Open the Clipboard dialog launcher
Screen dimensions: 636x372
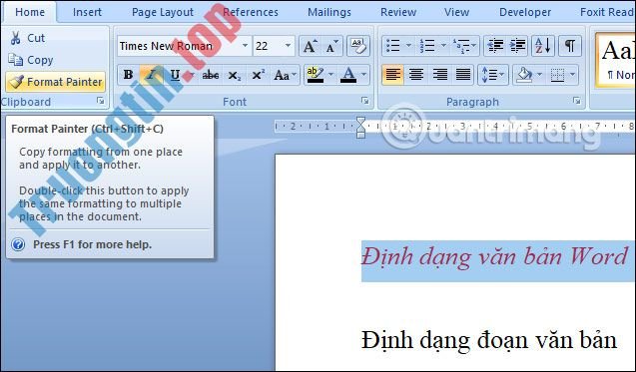point(100,101)
